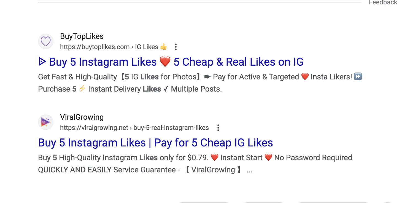Image resolution: width=410 pixels, height=203 pixels.
Task: Open the three-dot menu beside viralgrowing.net
Action: (x=218, y=128)
